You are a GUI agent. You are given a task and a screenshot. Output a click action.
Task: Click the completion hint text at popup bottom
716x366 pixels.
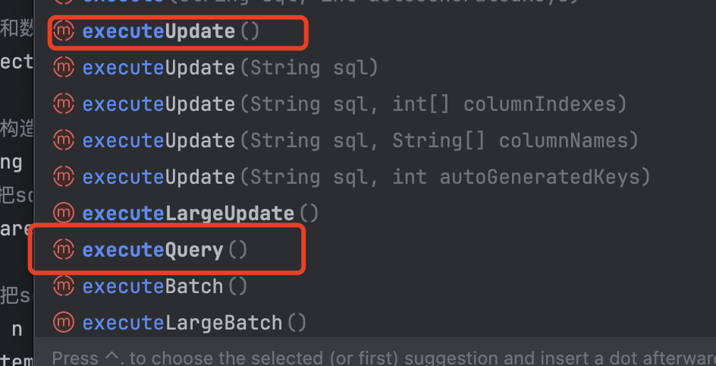click(x=384, y=358)
